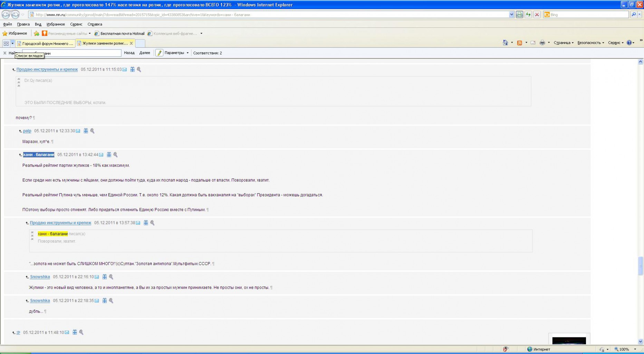644x354 pixels.
Task: Open the Вид menu
Action: pos(38,24)
